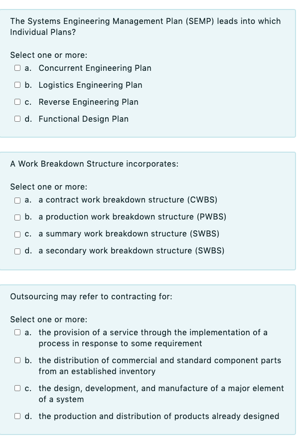Select the secondary work breakdown structure checkbox
The width and height of the screenshot is (299, 439).
click(x=16, y=251)
